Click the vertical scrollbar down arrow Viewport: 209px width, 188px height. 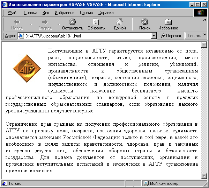point(204,176)
